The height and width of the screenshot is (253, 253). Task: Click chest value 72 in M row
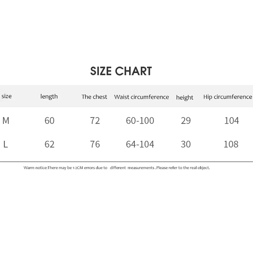(95, 120)
